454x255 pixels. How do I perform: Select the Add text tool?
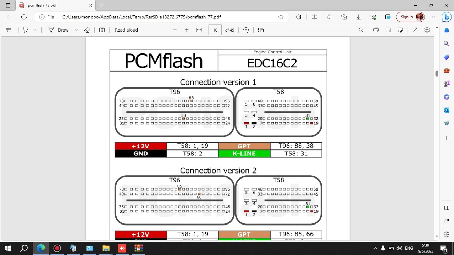102,30
